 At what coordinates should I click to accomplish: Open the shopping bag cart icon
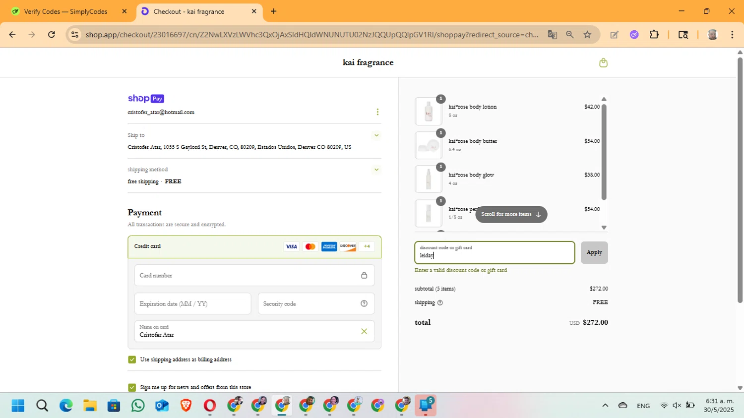point(603,62)
